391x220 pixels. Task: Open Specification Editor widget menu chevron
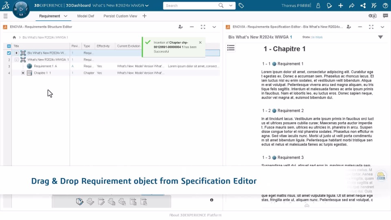pyautogui.click(x=382, y=27)
